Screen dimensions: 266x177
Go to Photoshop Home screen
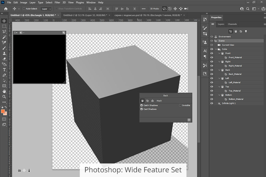[x=6, y=9]
